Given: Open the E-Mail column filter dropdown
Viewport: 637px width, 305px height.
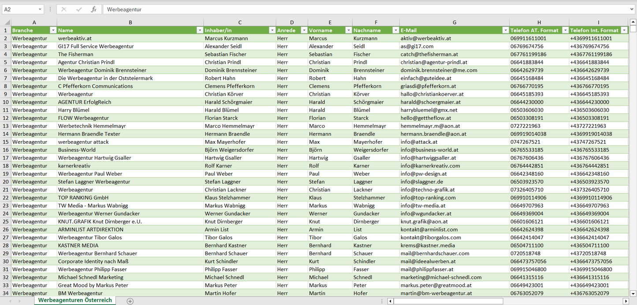Looking at the screenshot, I should point(505,30).
